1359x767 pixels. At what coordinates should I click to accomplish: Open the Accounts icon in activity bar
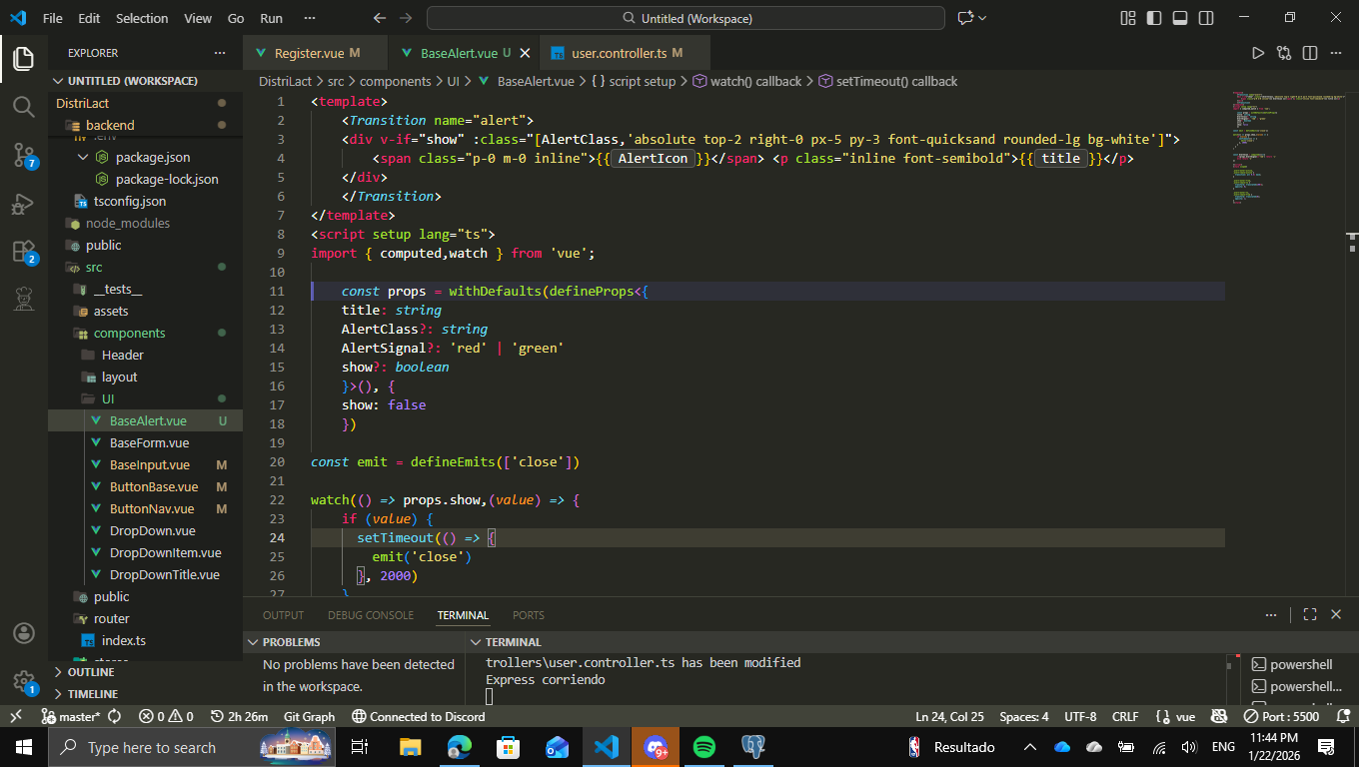(24, 633)
